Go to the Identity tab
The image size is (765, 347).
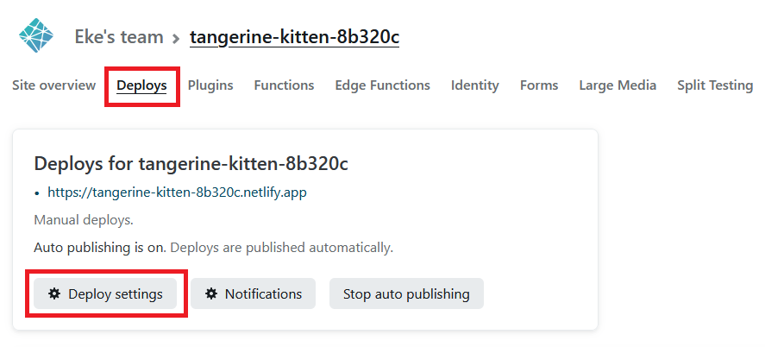(x=474, y=85)
